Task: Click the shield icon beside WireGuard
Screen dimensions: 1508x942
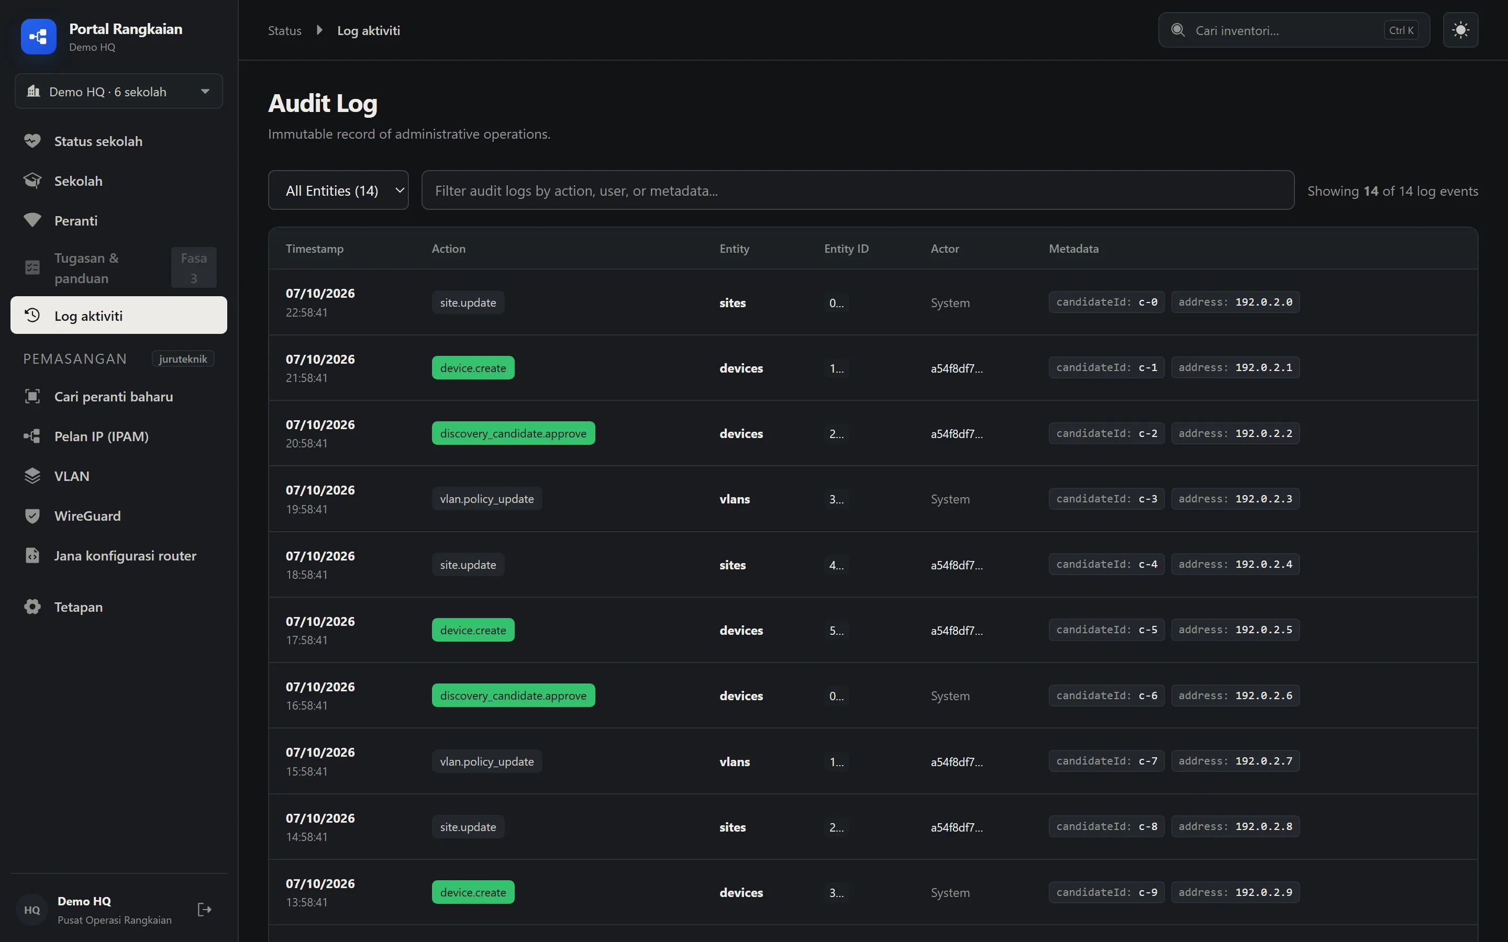Action: click(x=32, y=516)
